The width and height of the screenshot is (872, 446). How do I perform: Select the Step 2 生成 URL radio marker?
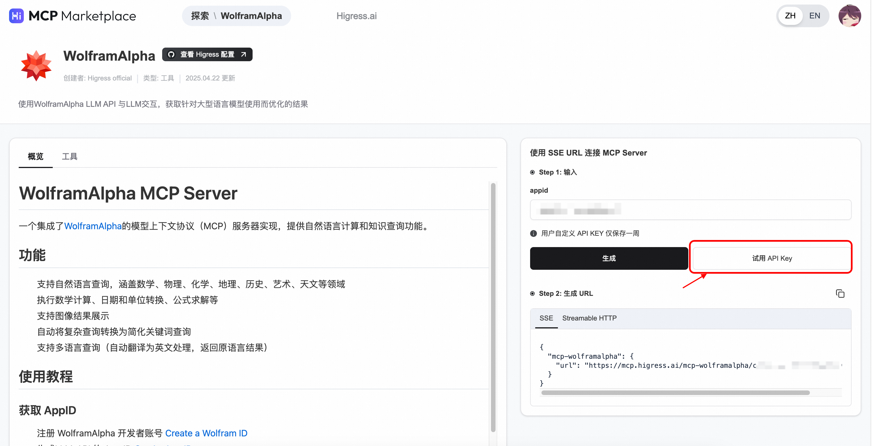coord(532,293)
